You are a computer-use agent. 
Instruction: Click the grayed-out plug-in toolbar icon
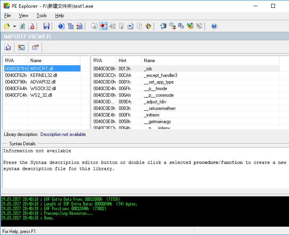coord(199,26)
